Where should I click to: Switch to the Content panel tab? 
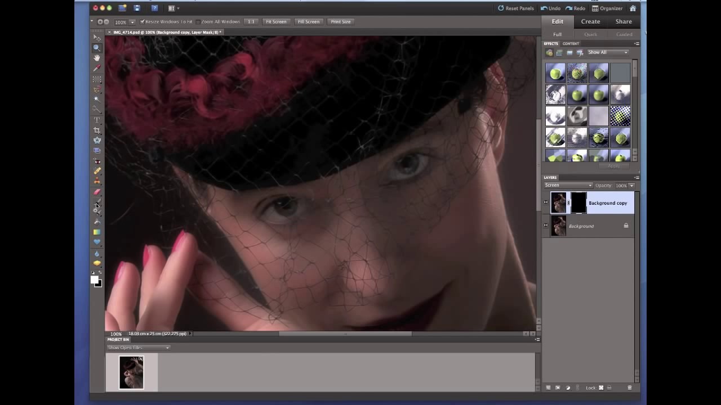click(x=571, y=43)
